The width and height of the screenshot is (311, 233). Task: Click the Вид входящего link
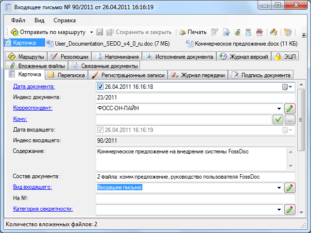coord(33,187)
